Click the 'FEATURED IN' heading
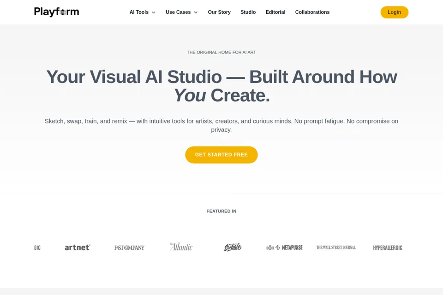Screen dimensions: 443x295 pos(221,211)
